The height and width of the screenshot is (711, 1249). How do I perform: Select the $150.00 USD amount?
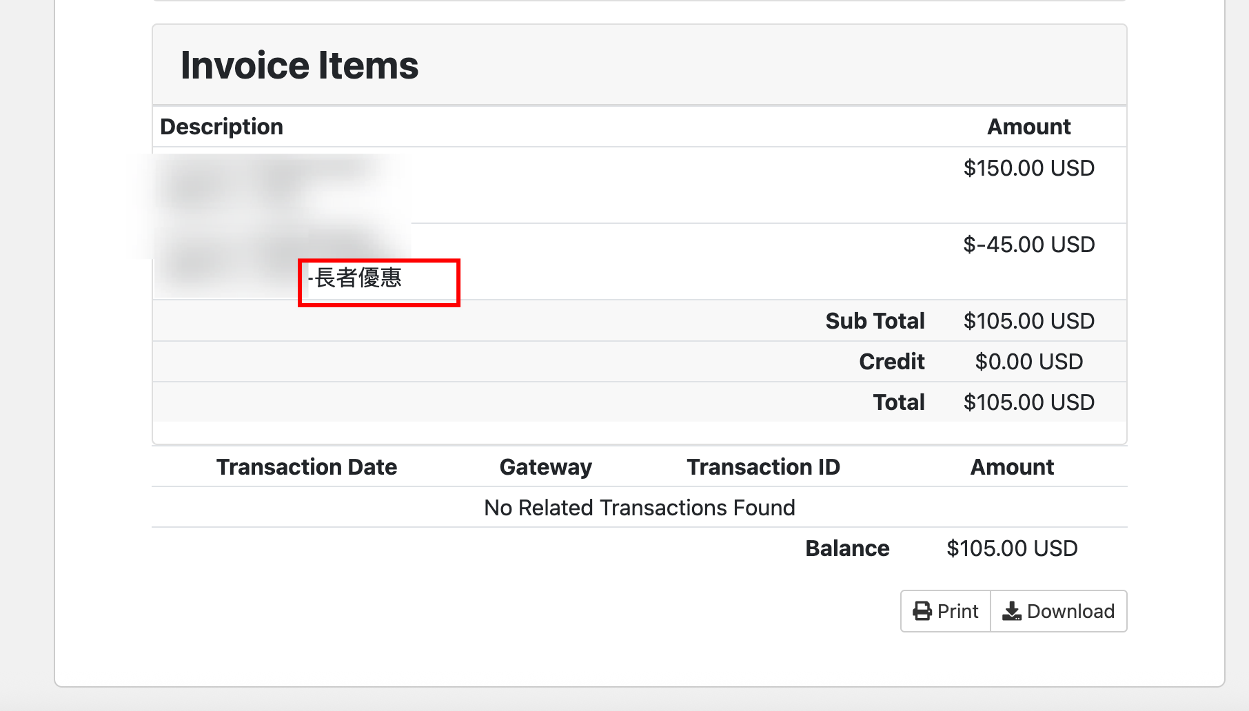coord(1028,168)
